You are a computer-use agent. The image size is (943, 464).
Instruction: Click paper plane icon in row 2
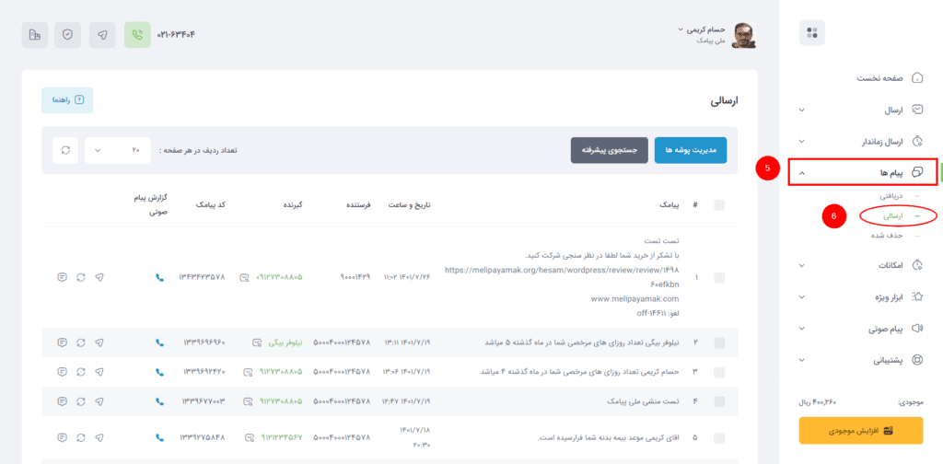tap(99, 342)
